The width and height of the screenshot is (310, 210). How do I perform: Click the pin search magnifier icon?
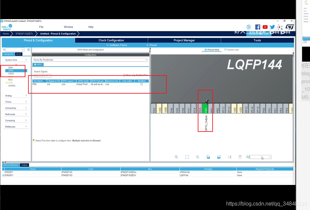pos(248,157)
